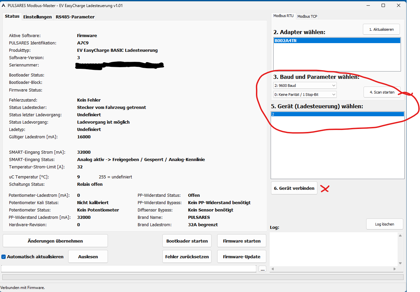Screen dimensions: 420x292
Task: Open the Keine Parität / 1 Stop-Bit dropdown
Action: (x=305, y=95)
